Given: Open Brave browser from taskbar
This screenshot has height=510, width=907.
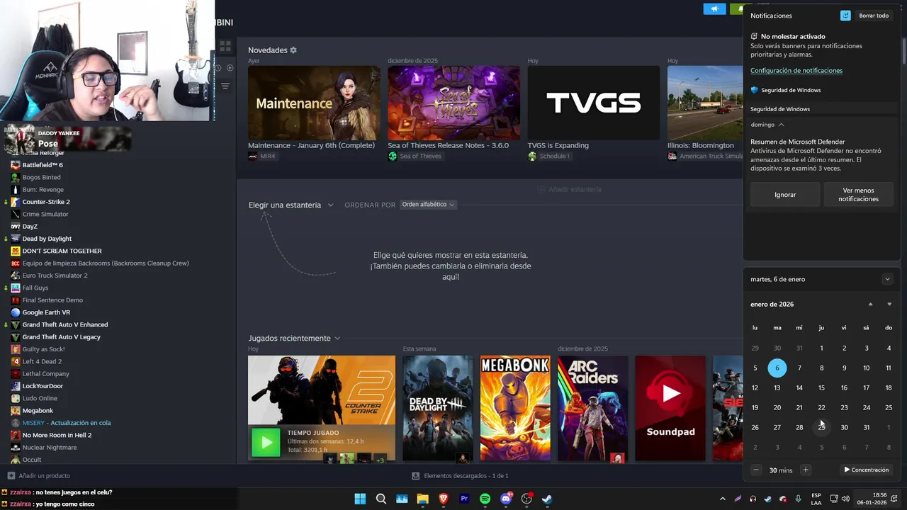Looking at the screenshot, I should 444,499.
